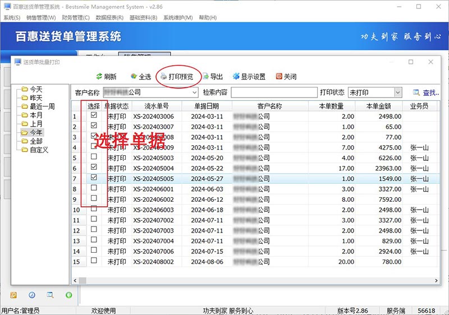The image size is (449, 315).
Task: Uncheck the checkbox for XS-202403007
Action: coord(94,125)
